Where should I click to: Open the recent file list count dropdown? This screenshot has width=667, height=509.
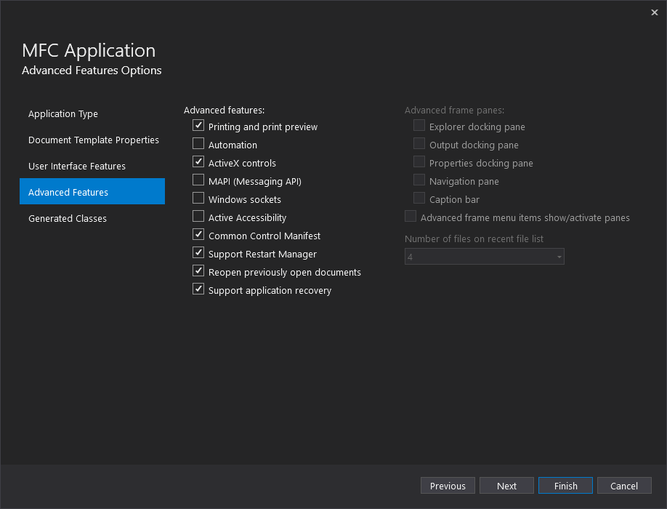[x=485, y=257]
